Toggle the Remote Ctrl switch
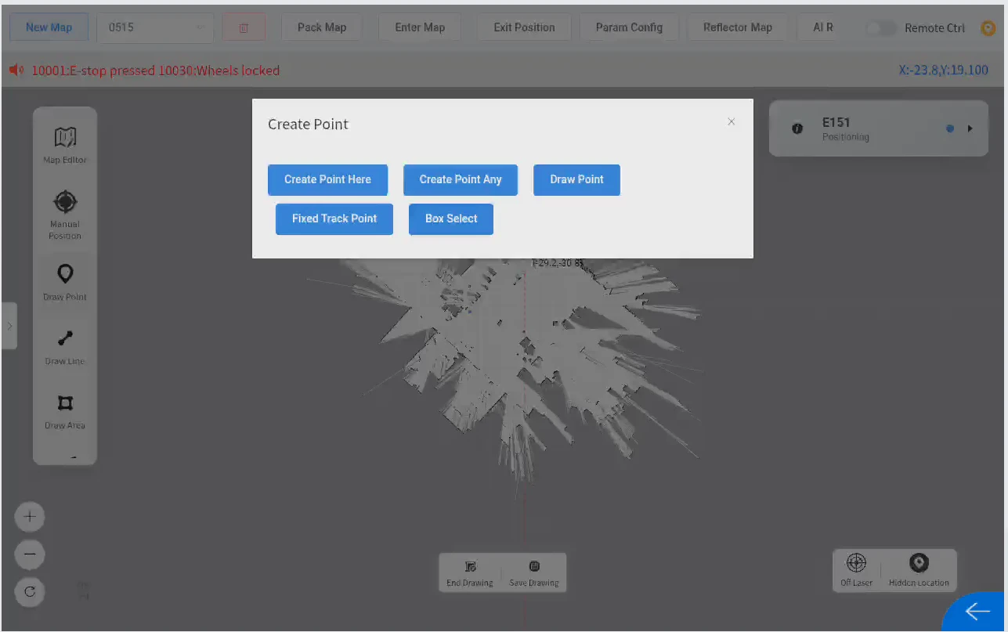 [882, 28]
